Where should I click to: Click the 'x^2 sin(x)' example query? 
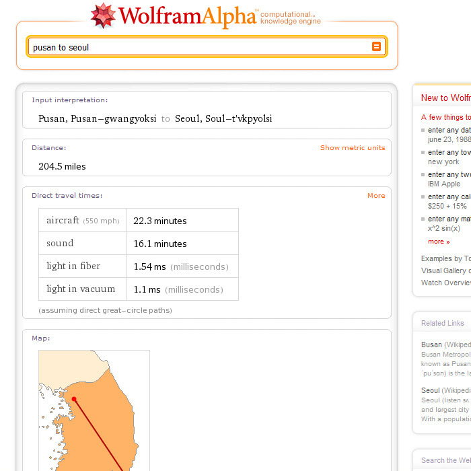[x=444, y=228]
